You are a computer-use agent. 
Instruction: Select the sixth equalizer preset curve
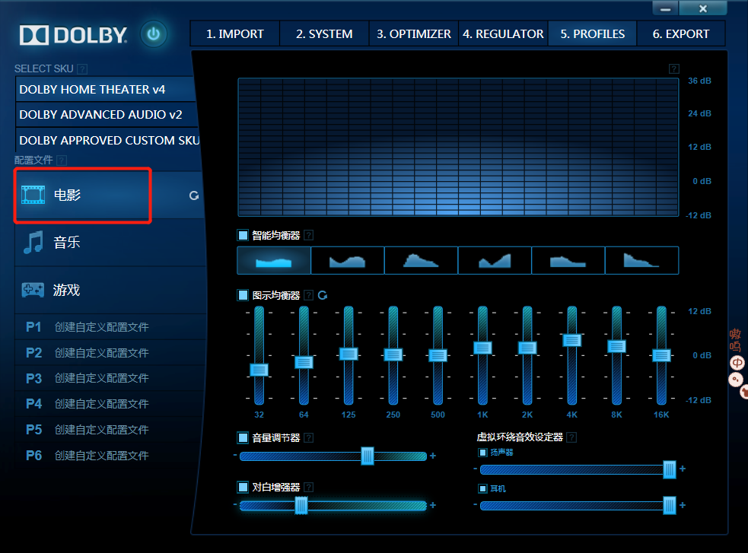click(641, 260)
